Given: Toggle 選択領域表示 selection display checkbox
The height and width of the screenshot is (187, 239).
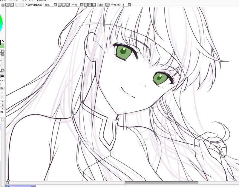Looking at the screenshot, I should point(26,5).
